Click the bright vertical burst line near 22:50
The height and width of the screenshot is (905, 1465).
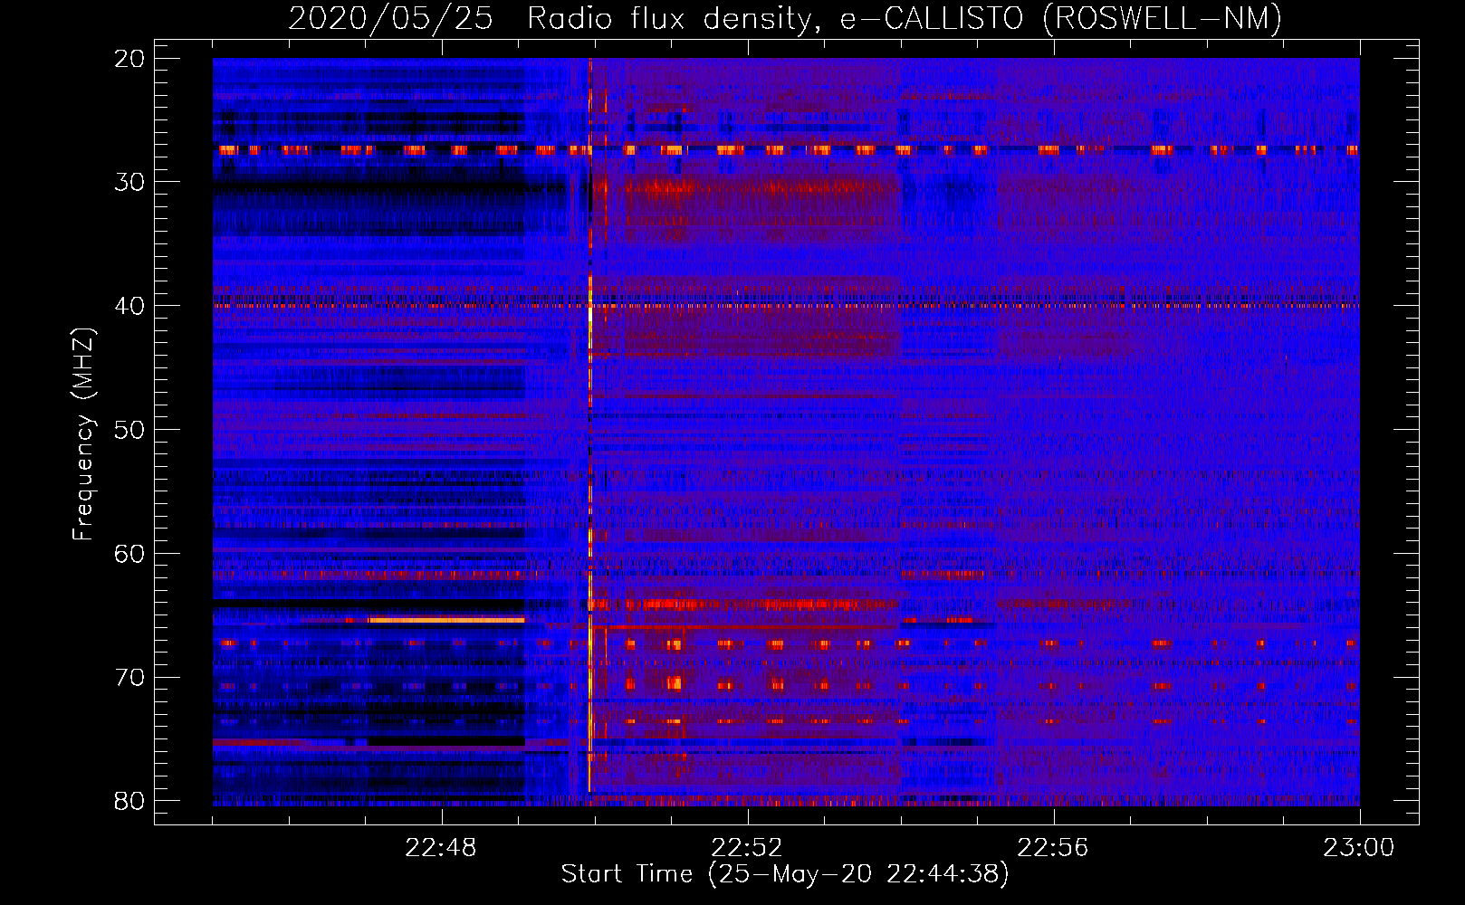(x=590, y=425)
